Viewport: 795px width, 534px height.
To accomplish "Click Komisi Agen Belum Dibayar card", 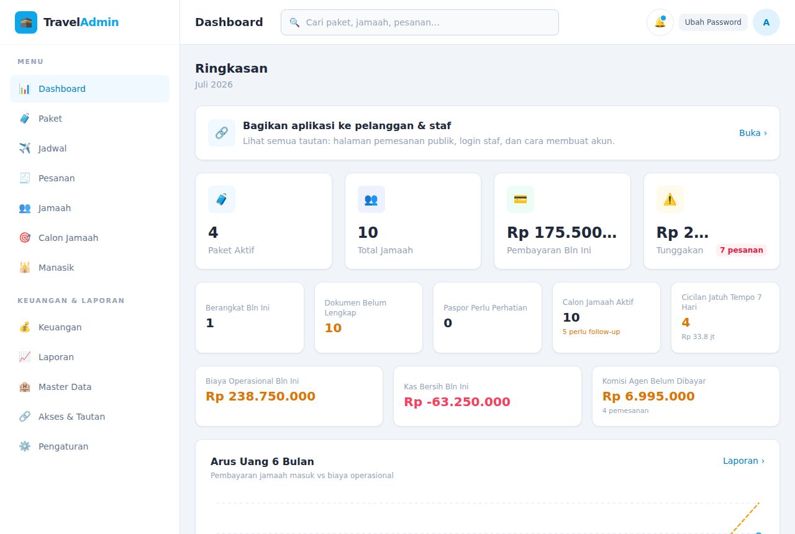I will click(x=686, y=396).
